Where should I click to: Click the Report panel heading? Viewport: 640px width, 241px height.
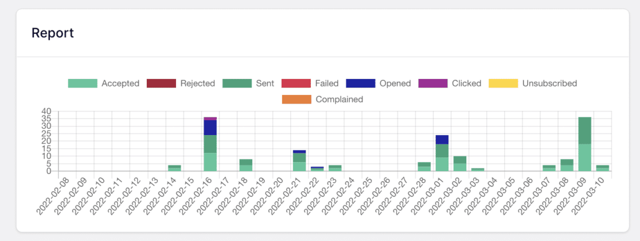click(53, 33)
